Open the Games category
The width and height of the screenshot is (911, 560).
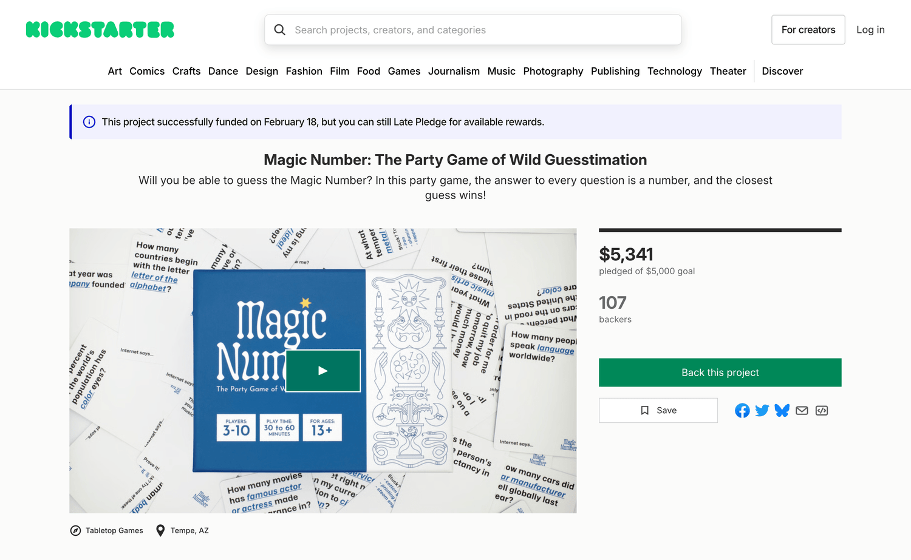click(404, 71)
